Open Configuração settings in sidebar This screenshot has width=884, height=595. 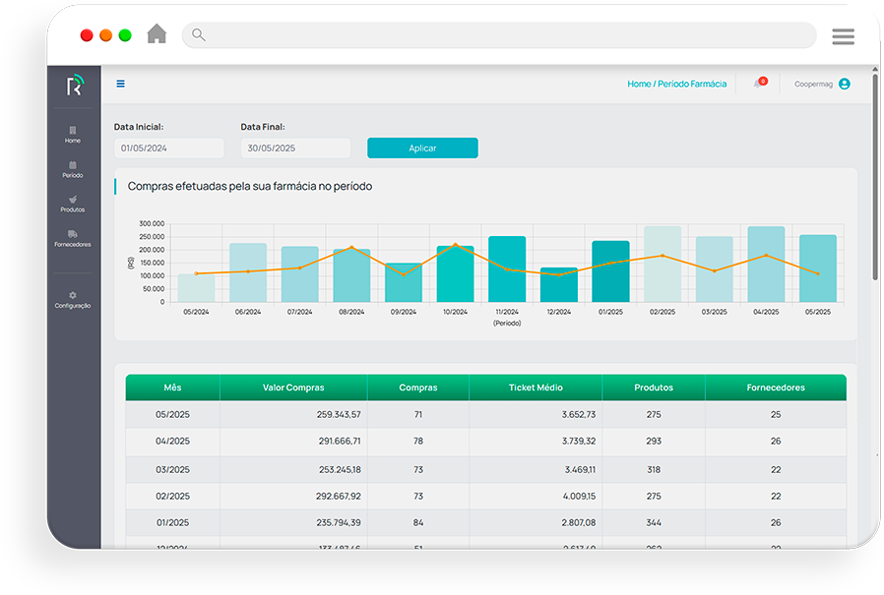[73, 300]
